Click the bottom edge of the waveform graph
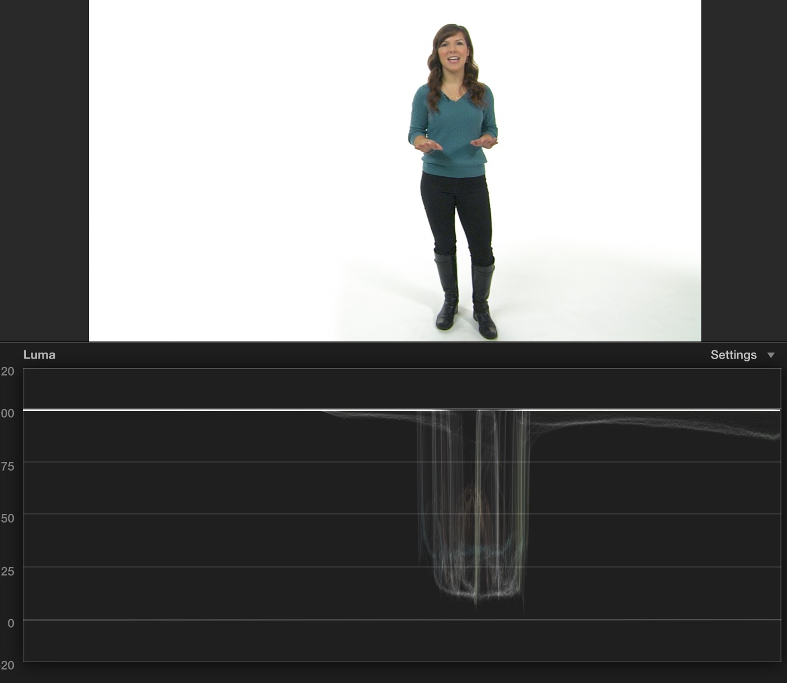 [387, 661]
